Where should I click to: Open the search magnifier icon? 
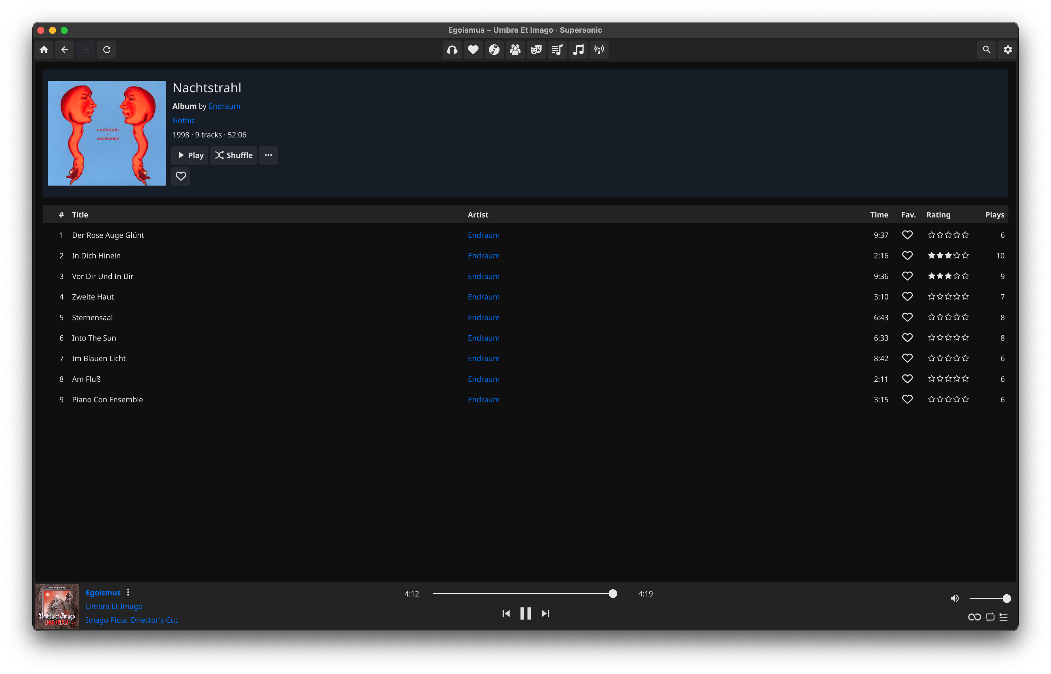click(x=987, y=50)
